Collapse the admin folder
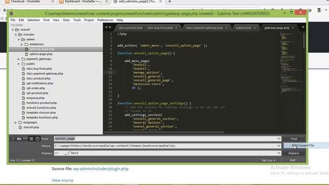The width and height of the screenshot is (329, 185). pos(19,40)
